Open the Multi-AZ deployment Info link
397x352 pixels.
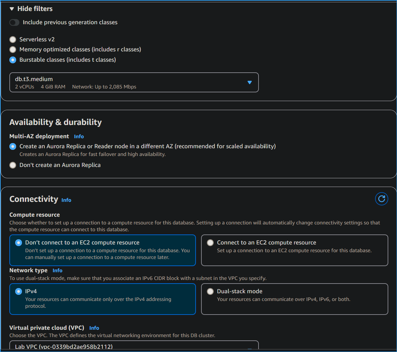click(79, 136)
